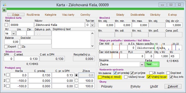Tick the Predaj zl. množ. checkbox
186x93 pixels.
pyautogui.click(x=100, y=77)
